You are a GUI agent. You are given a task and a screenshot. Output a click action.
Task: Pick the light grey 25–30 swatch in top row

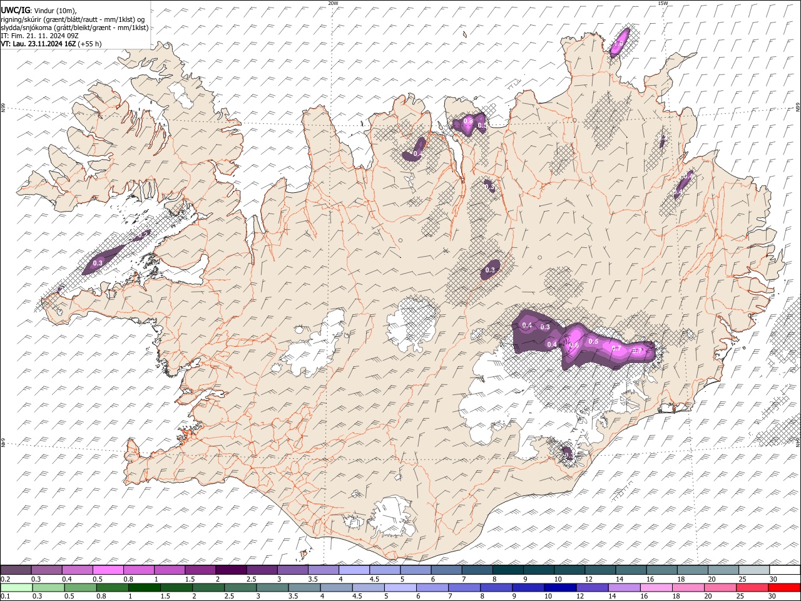pyautogui.click(x=753, y=570)
